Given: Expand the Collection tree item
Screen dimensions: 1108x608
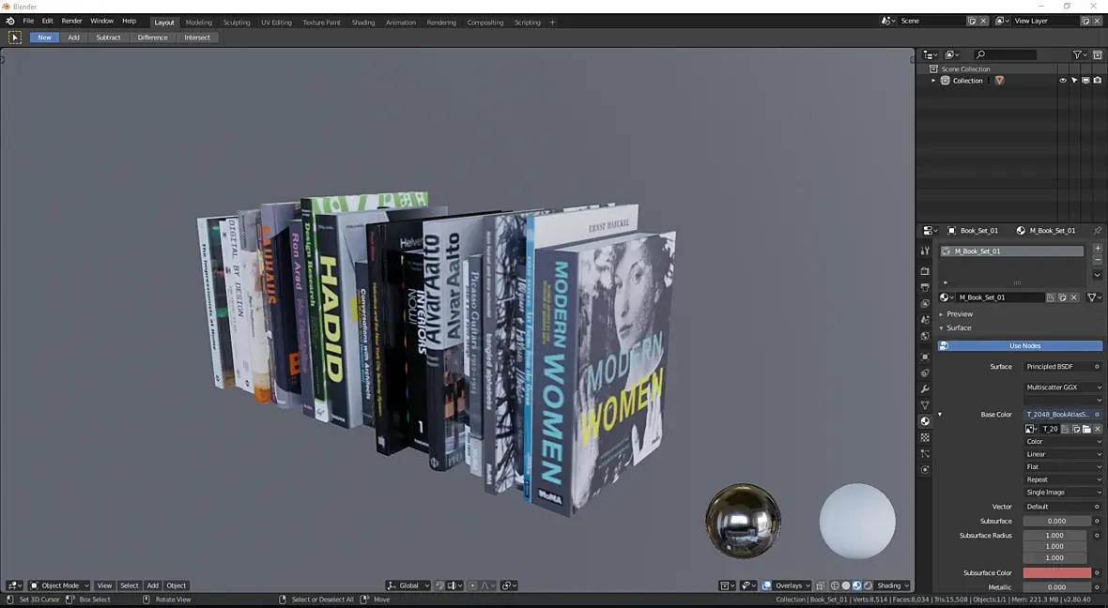Looking at the screenshot, I should (x=933, y=81).
